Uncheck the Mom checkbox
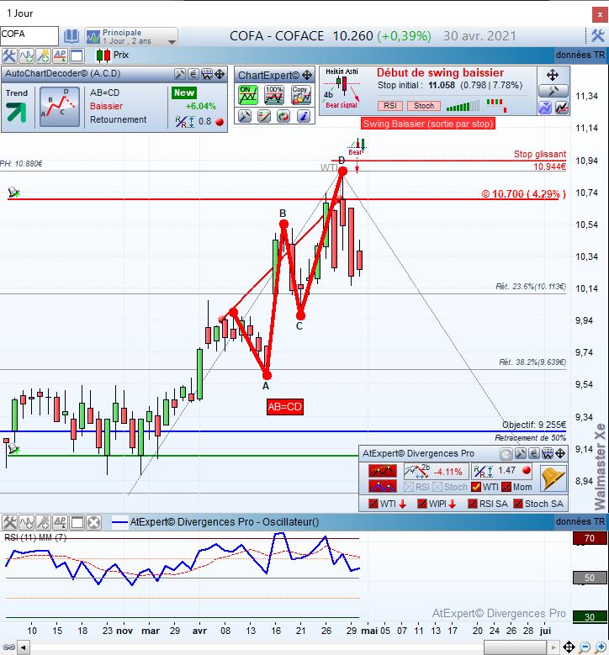Viewport: 609px width, 655px height. 506,487
